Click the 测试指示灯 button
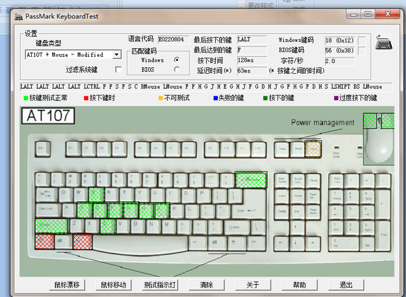 click(x=160, y=285)
